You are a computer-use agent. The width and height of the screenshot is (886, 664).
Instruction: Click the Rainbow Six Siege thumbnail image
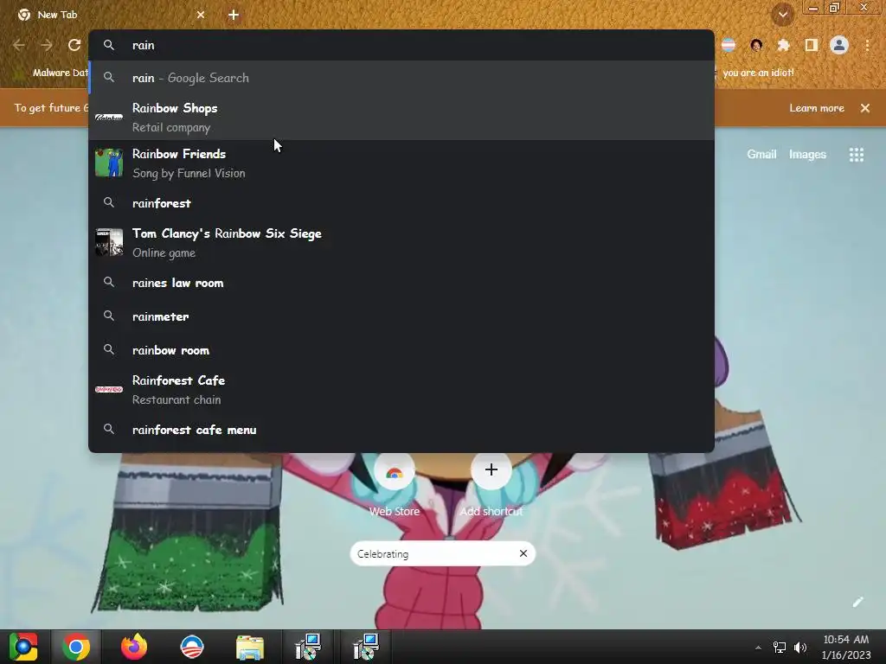point(109,243)
